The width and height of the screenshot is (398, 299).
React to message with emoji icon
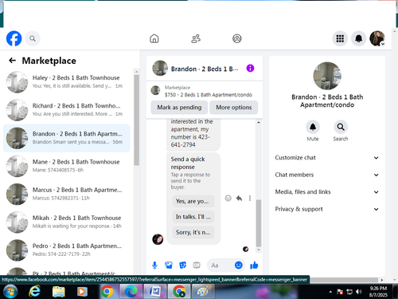click(228, 199)
